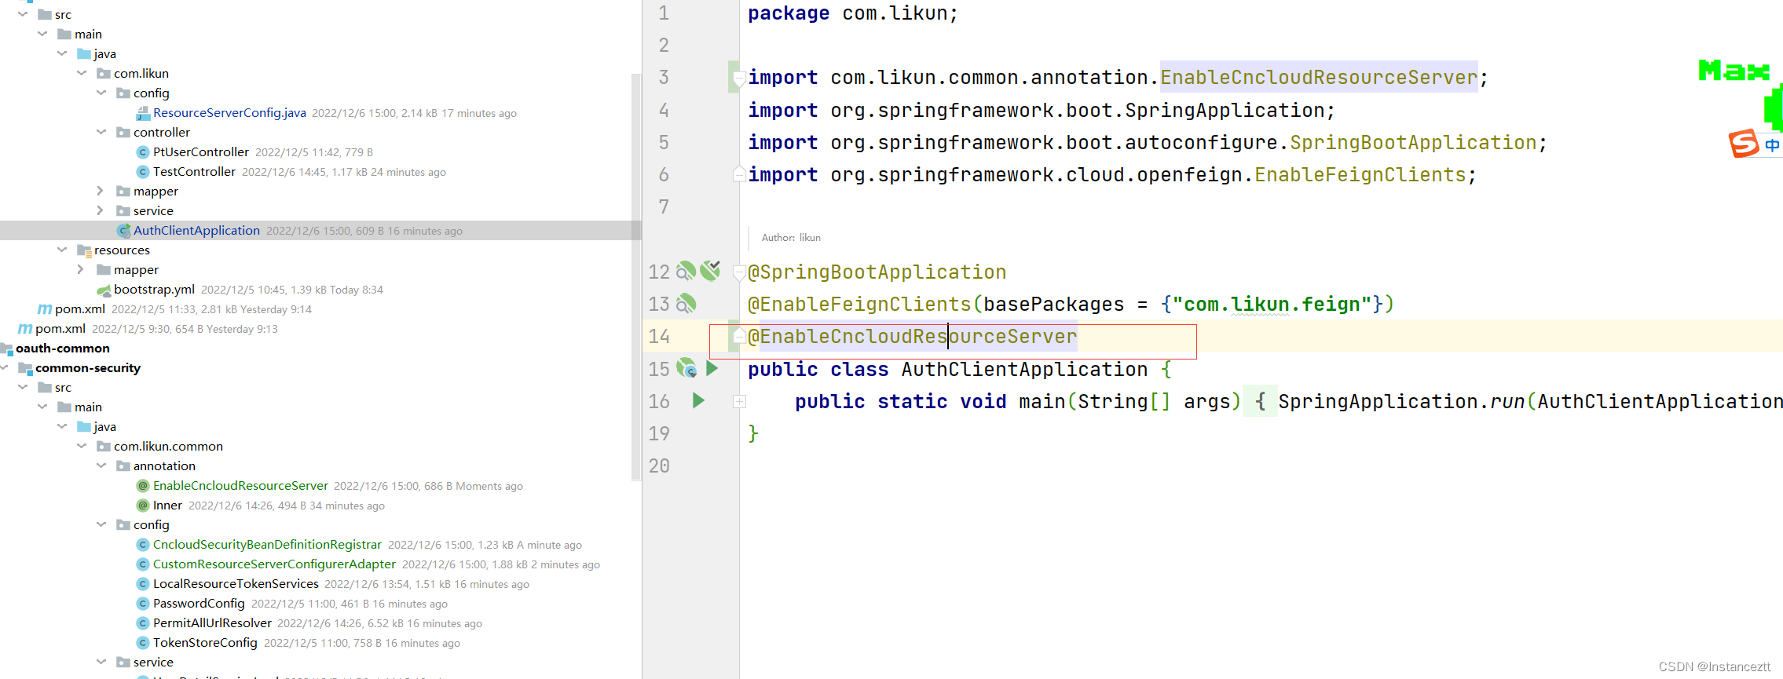Expand the folded main method body on line 16
The image size is (1783, 679).
pyautogui.click(x=739, y=401)
